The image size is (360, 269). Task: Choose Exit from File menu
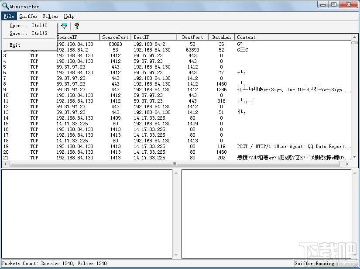coord(29,45)
